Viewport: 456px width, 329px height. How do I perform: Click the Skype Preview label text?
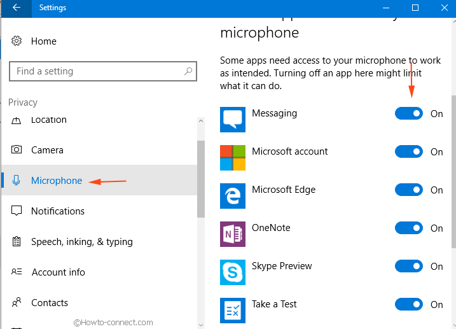click(282, 266)
